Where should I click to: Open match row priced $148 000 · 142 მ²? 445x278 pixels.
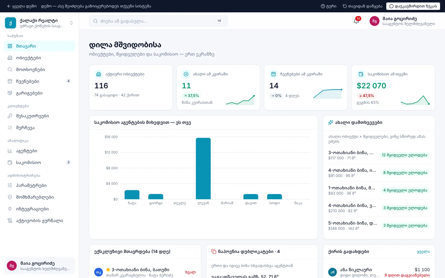coord(379,225)
